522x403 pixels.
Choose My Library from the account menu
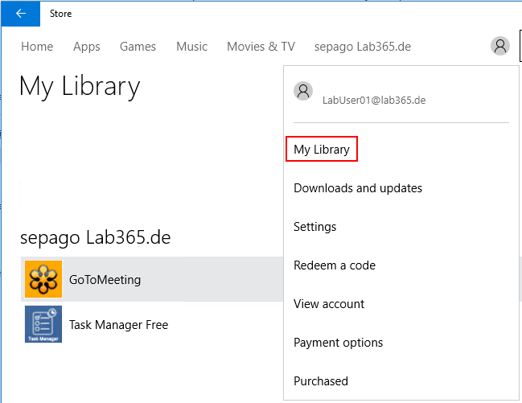[322, 149]
